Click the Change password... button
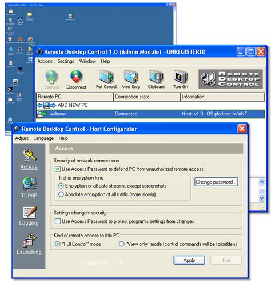 (x=216, y=182)
